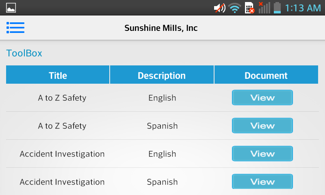
Task: Select the ToolBox section heading
Action: 24,53
